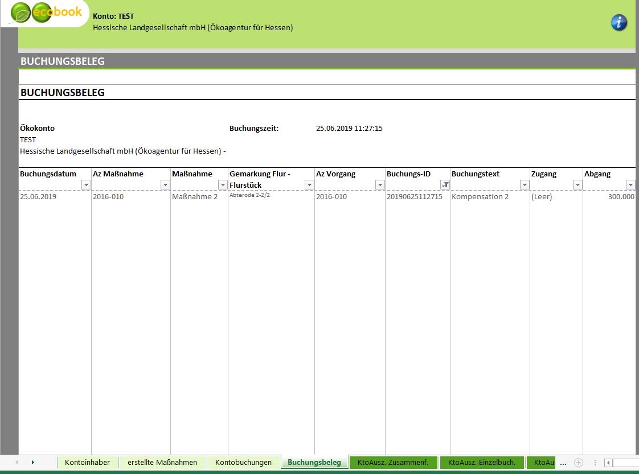The width and height of the screenshot is (639, 474).
Task: Select the KtoAusz. Zusammenf. tab
Action: click(x=393, y=463)
